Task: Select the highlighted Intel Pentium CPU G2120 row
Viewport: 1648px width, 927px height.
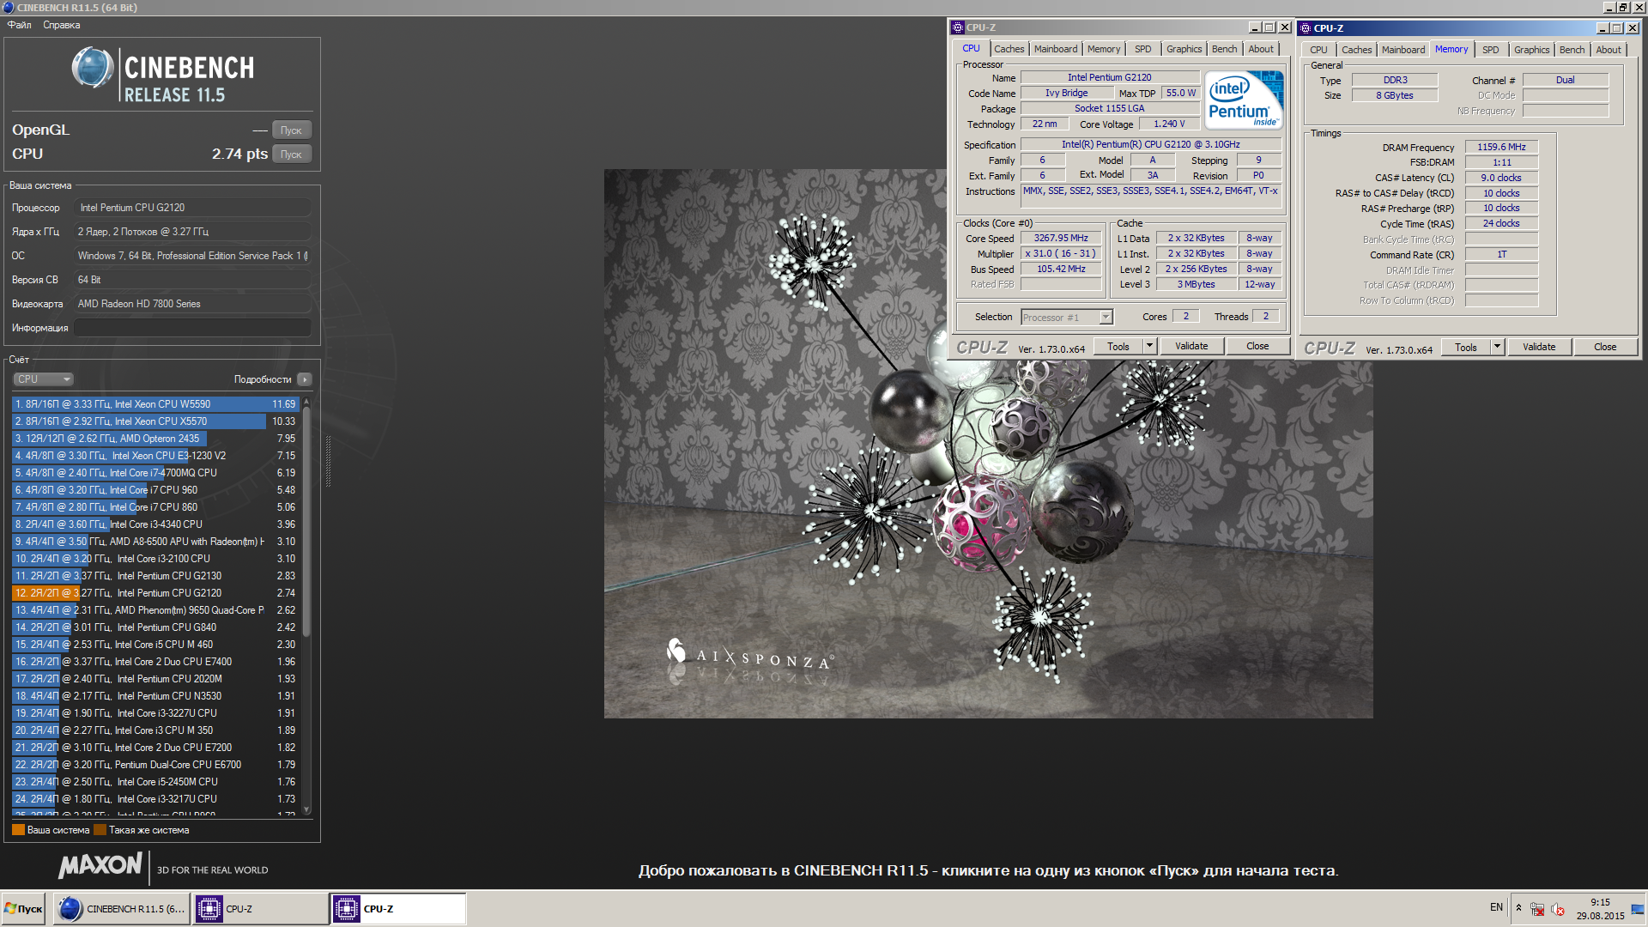Action: pyautogui.click(x=155, y=593)
